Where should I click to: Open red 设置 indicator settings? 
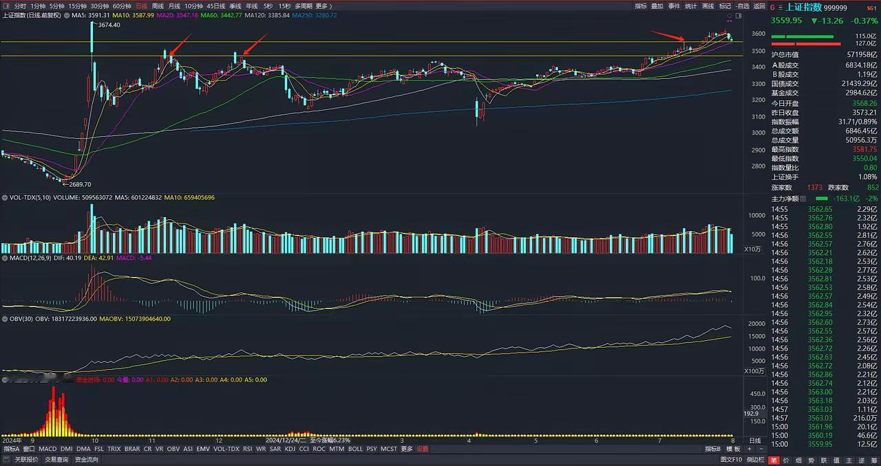coord(422,449)
